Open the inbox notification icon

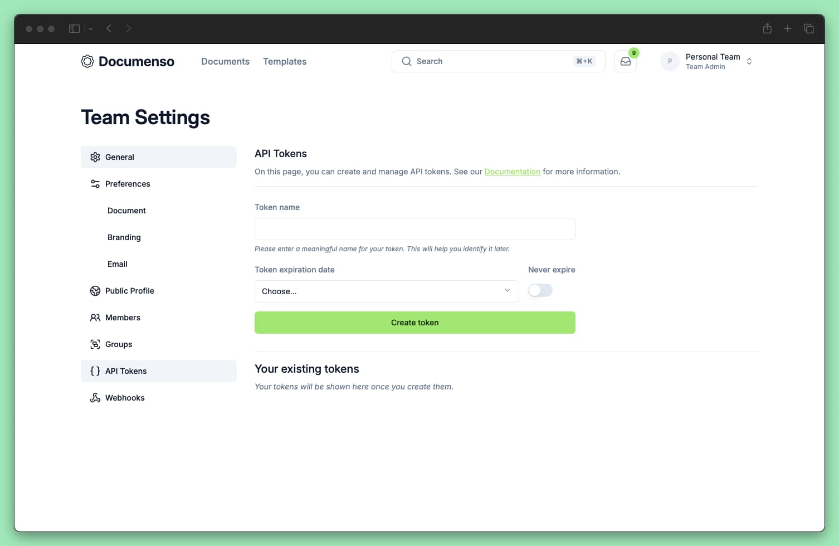click(x=625, y=61)
